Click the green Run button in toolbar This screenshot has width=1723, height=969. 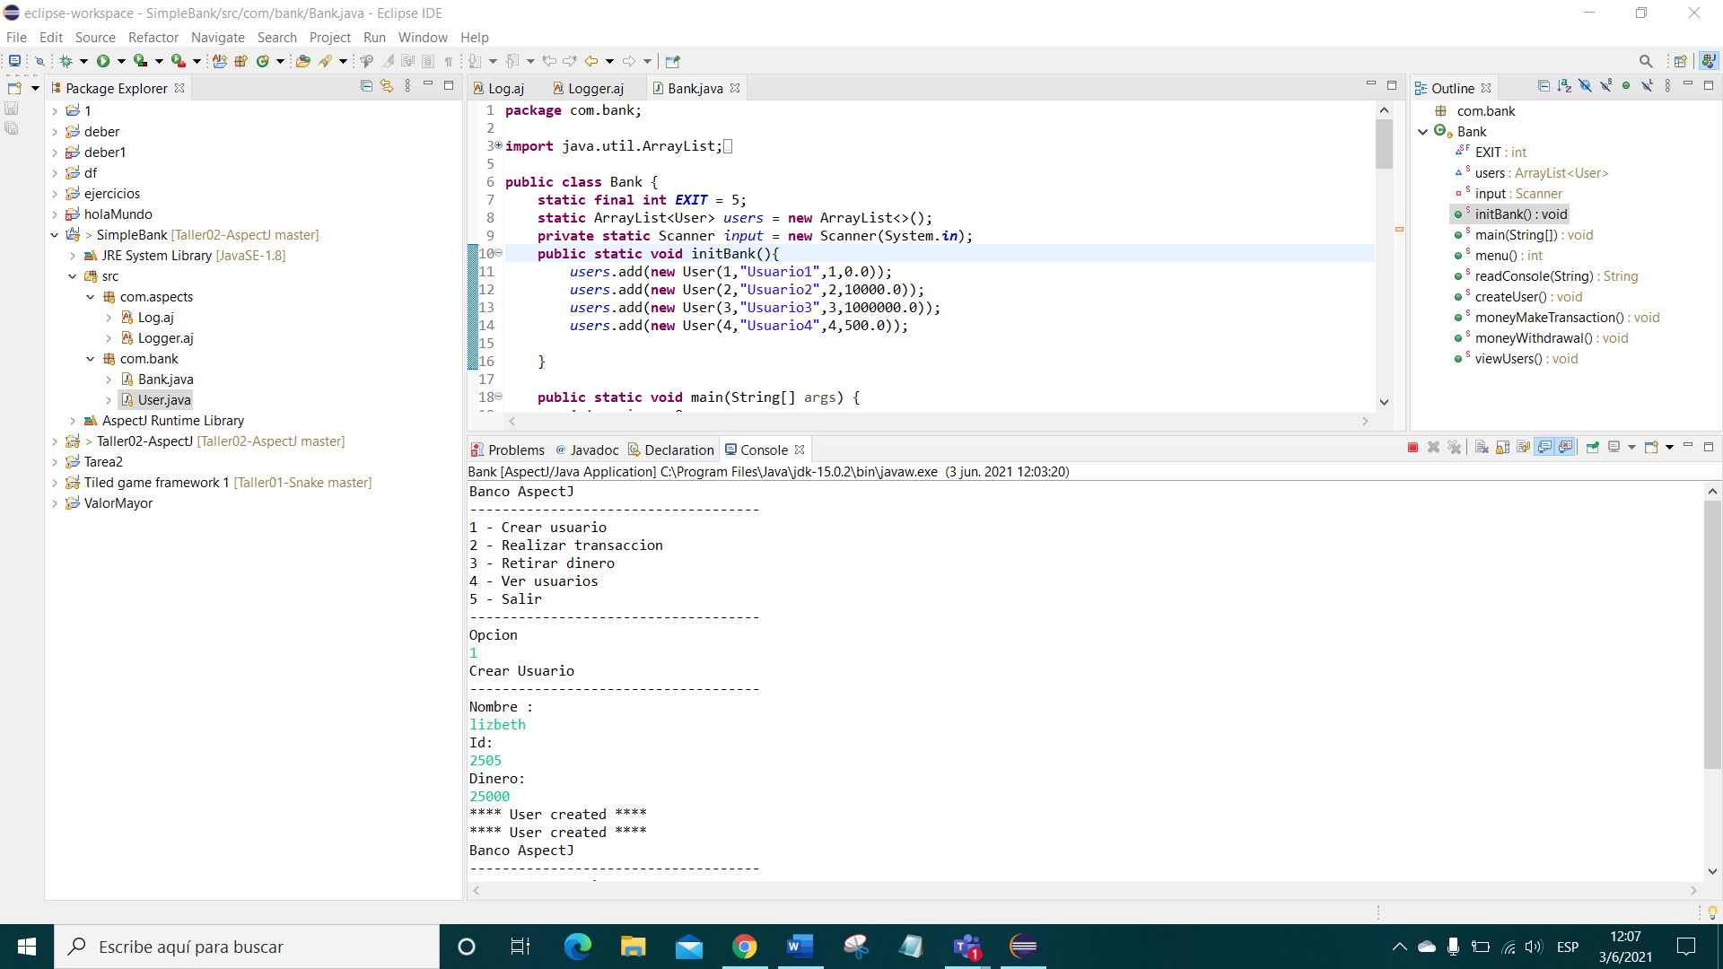point(103,61)
